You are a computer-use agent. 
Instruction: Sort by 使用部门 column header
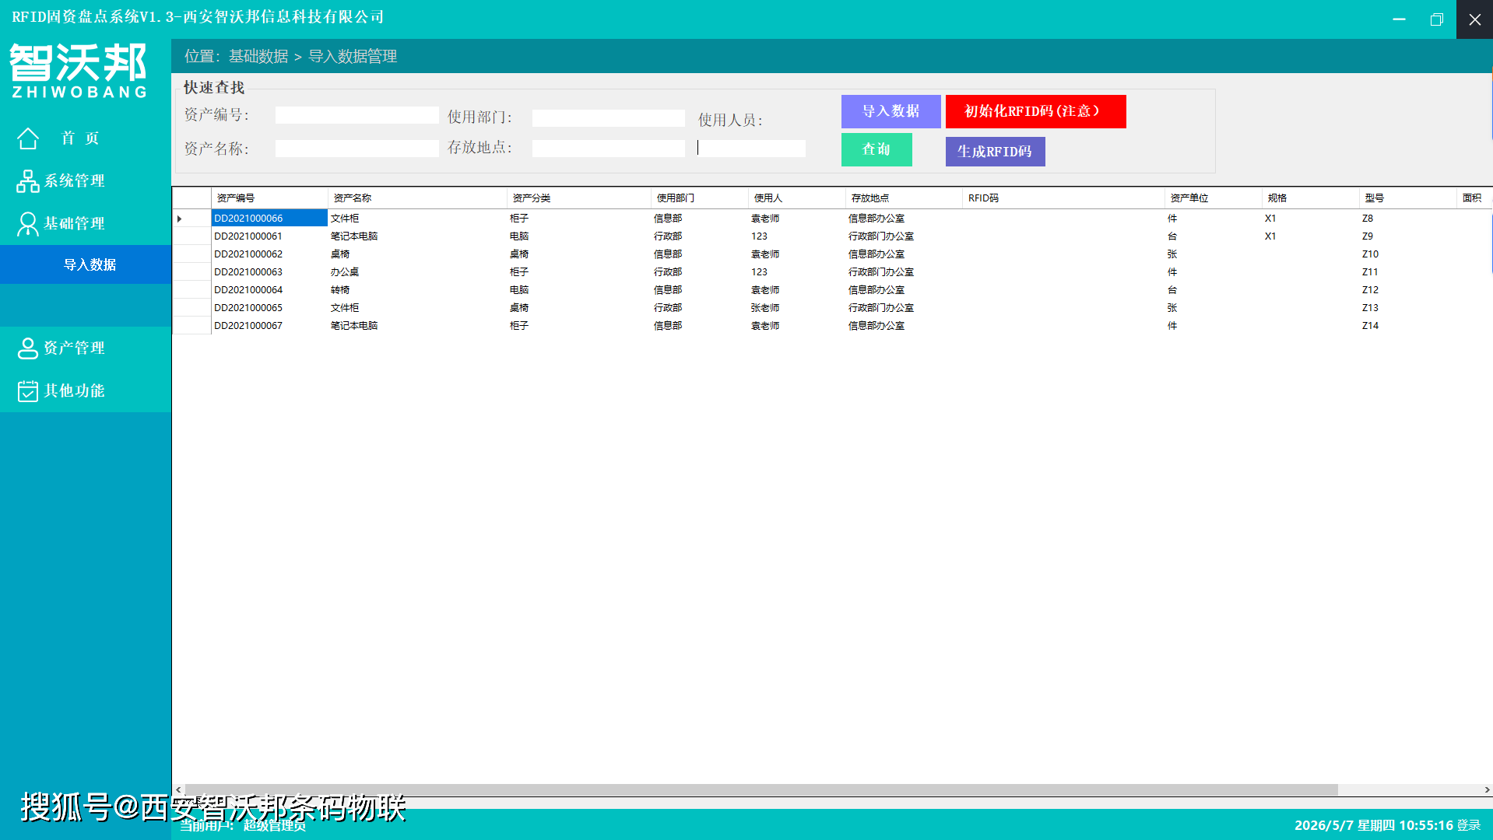pos(700,198)
